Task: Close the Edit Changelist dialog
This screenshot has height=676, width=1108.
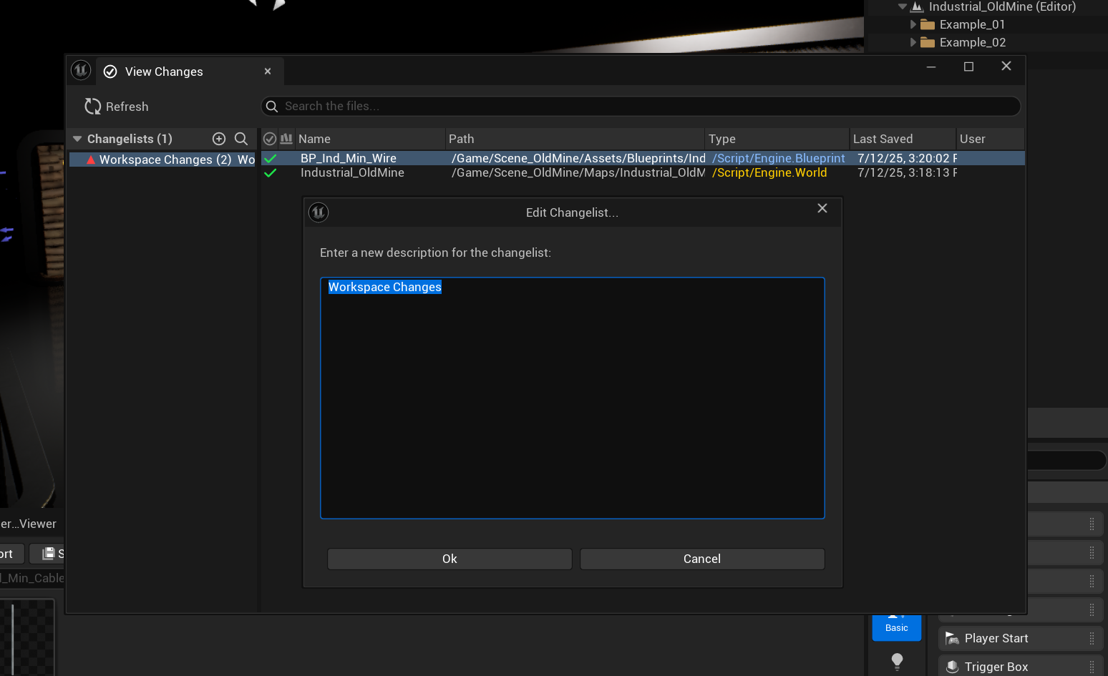Action: coord(822,208)
